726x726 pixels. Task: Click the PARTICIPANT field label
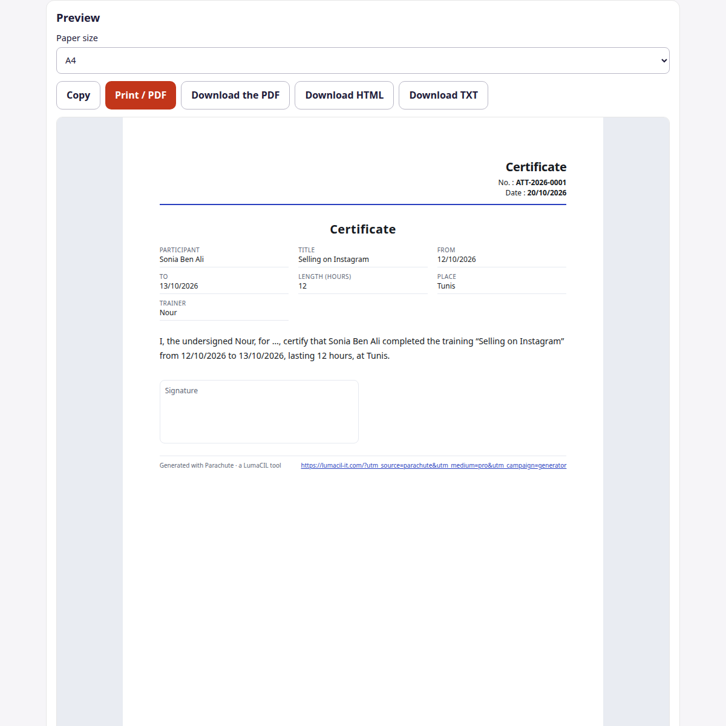pos(180,250)
